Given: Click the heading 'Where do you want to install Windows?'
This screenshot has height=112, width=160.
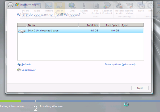Looking at the screenshot, I should [49, 15].
